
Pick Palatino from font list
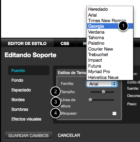[x=110, y=43]
